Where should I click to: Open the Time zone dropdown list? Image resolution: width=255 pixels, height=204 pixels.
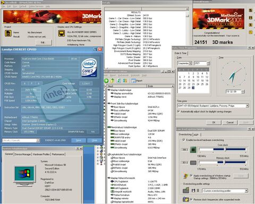click(x=247, y=106)
